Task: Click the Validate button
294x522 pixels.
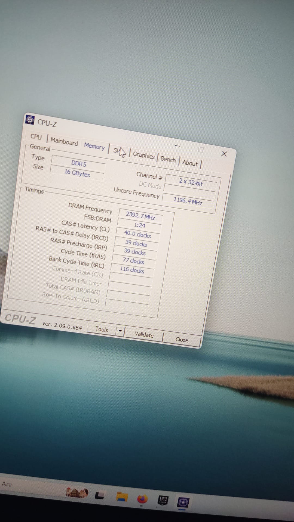Action: 144,335
